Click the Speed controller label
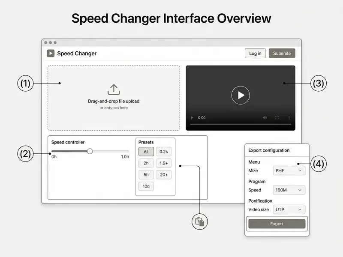343x257 pixels. point(68,142)
